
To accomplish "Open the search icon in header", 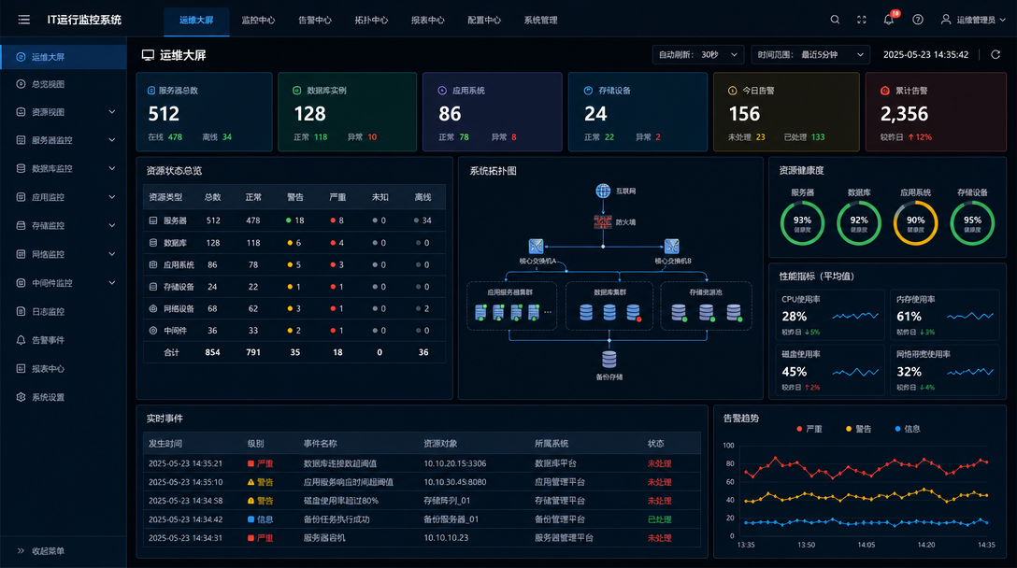I will pos(835,20).
